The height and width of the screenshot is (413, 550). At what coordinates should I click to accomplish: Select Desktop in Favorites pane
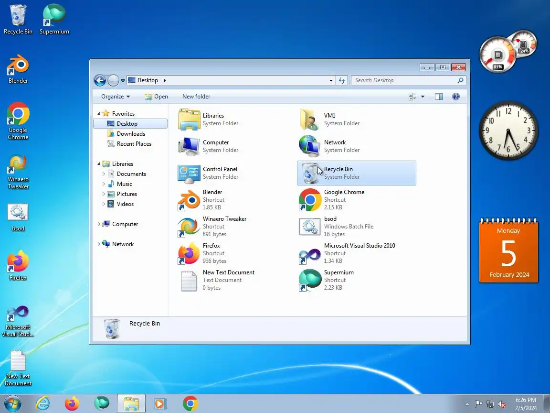point(130,124)
